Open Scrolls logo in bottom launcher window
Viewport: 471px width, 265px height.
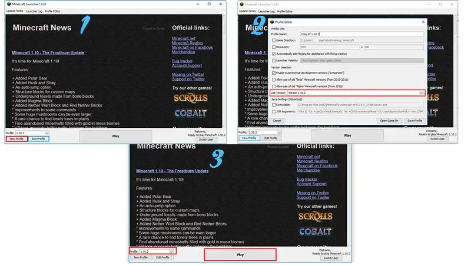click(x=316, y=216)
